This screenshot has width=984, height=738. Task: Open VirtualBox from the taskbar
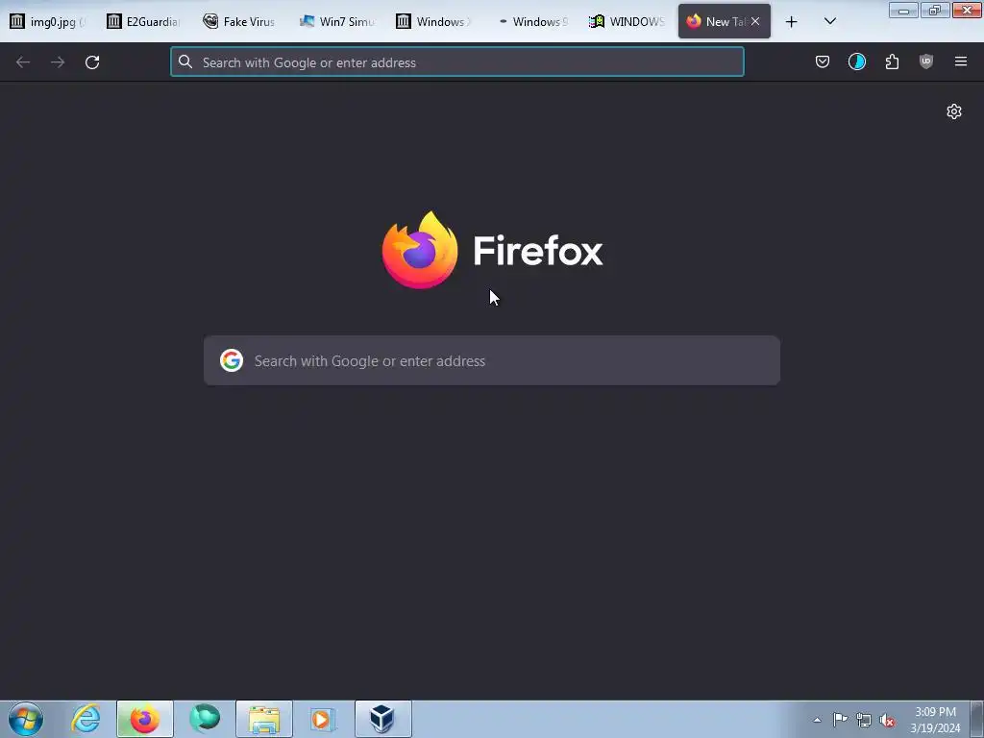click(x=382, y=719)
